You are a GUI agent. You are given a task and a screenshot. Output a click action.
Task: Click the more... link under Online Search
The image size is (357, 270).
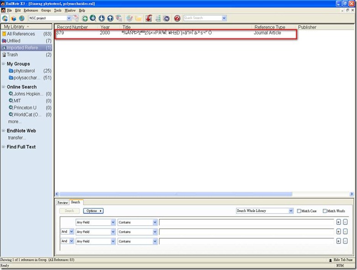click(x=15, y=122)
